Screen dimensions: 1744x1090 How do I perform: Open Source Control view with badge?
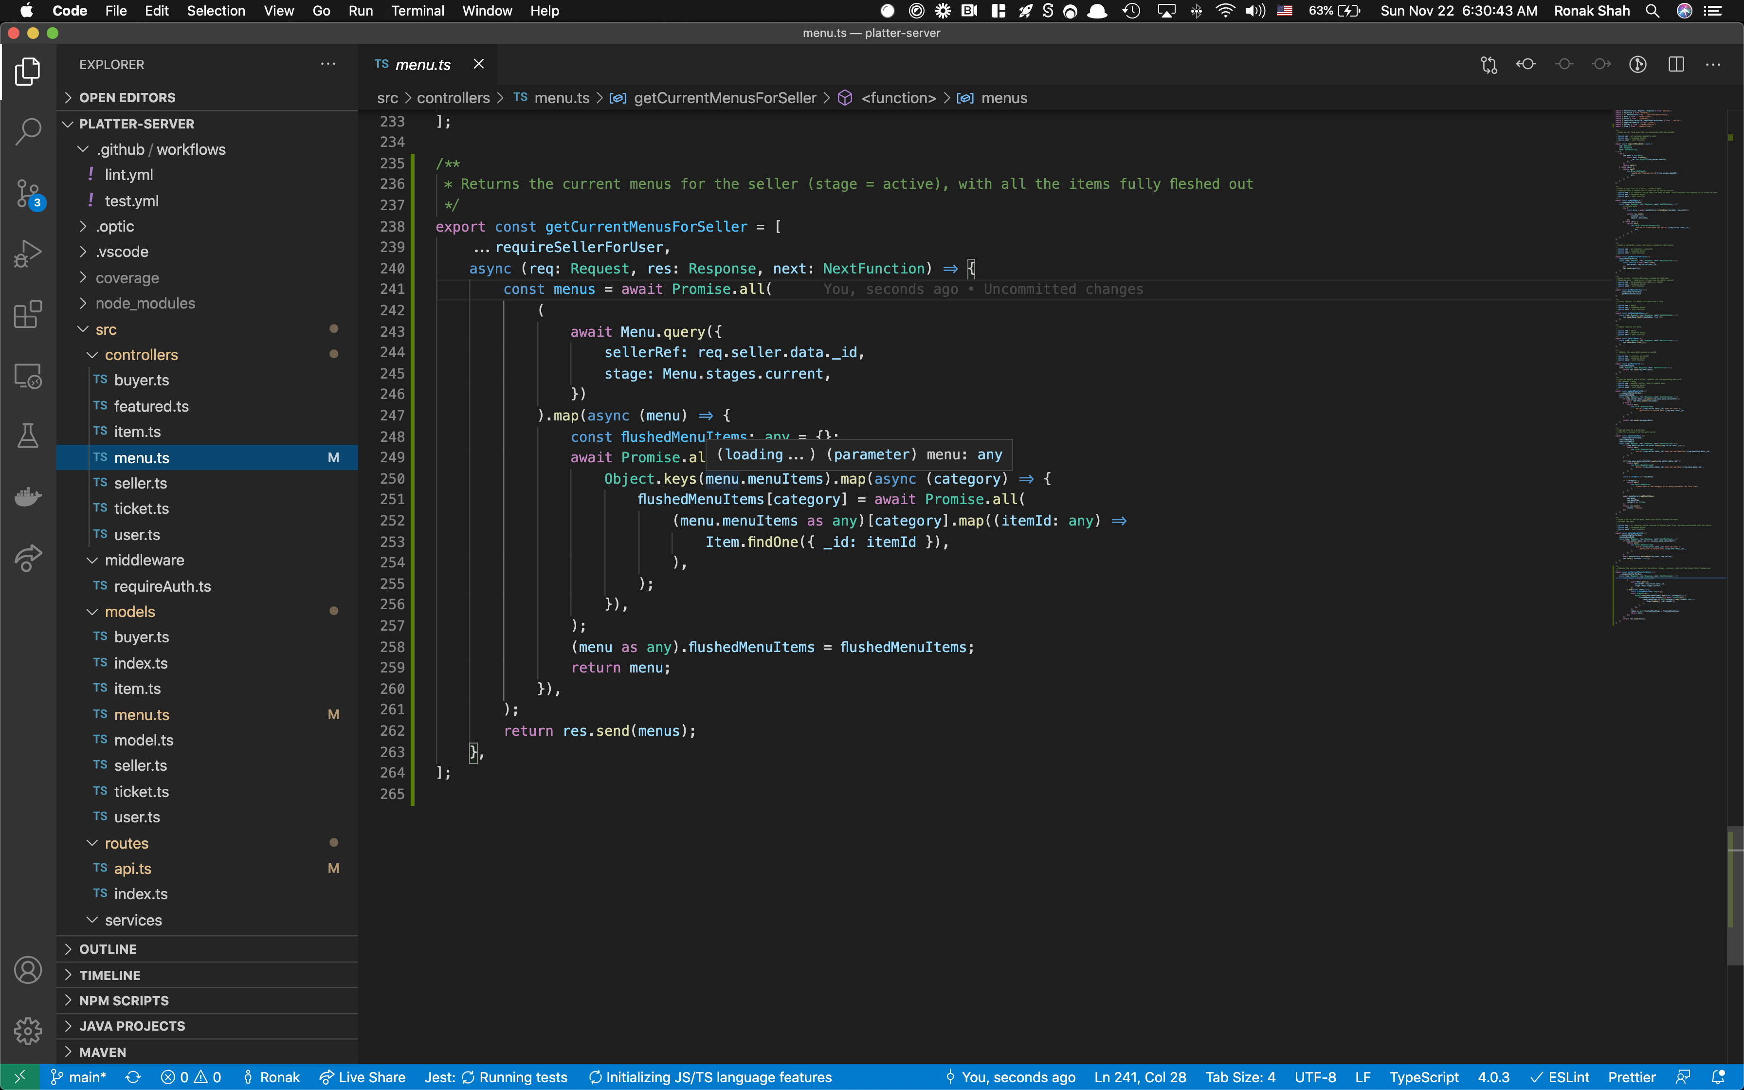tap(27, 193)
